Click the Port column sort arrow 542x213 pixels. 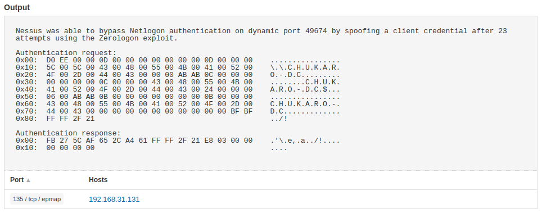click(28, 180)
